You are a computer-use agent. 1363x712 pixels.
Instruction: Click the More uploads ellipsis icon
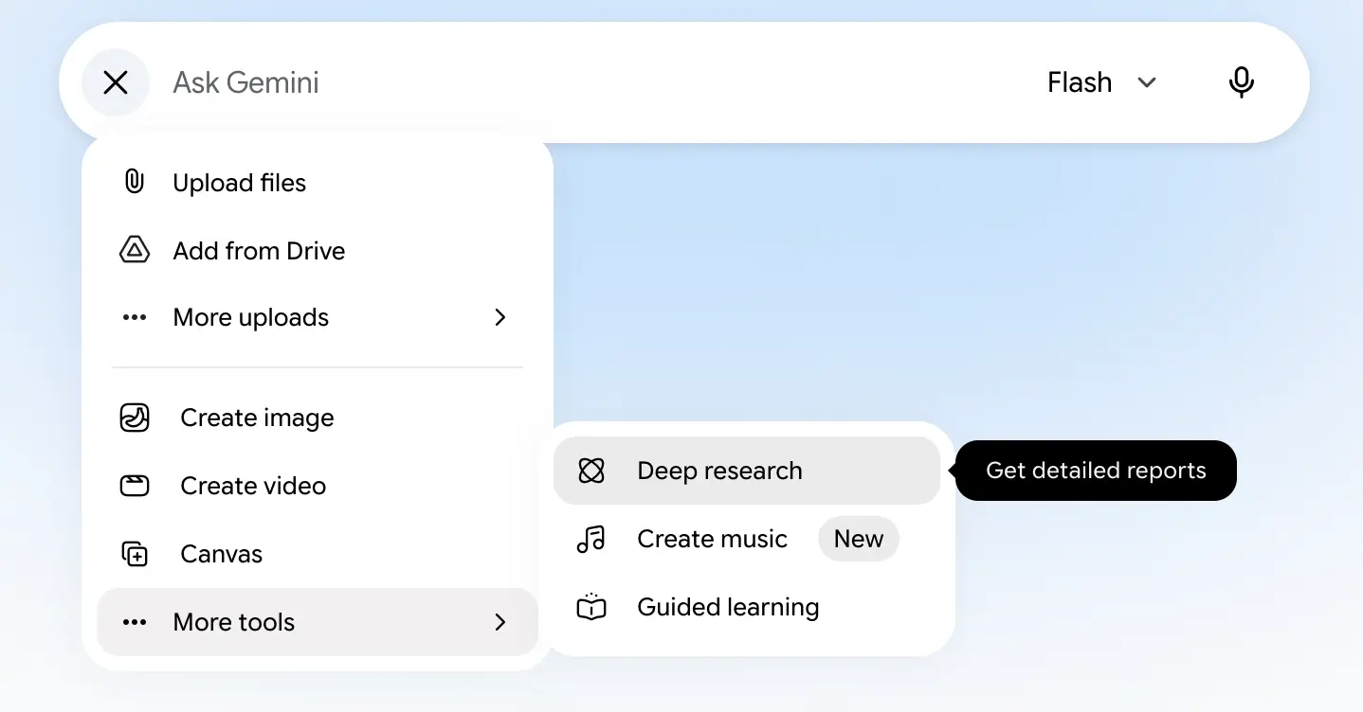click(135, 317)
